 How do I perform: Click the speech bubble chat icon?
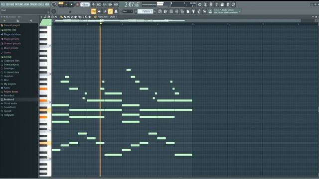coord(233,4)
